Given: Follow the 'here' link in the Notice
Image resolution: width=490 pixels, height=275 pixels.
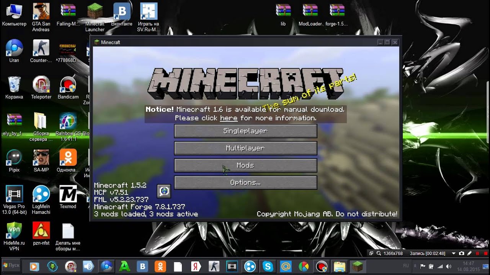Looking at the screenshot, I should point(229,118).
